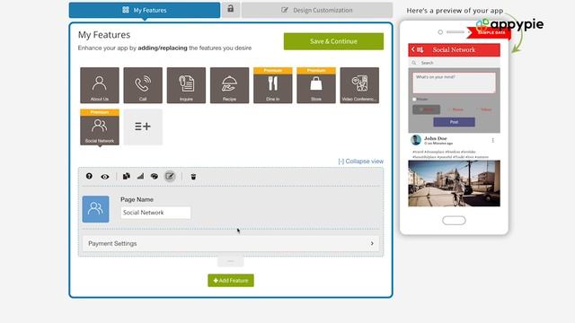The height and width of the screenshot is (323, 575).
Task: Delete the feature with the trash icon
Action: 193,177
